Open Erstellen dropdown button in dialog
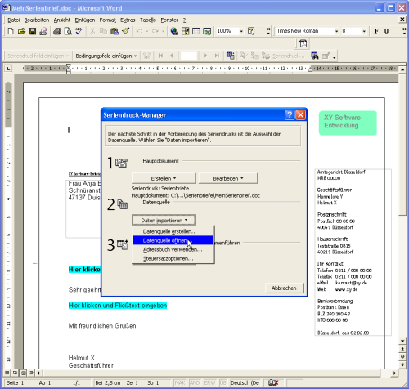 (164, 178)
